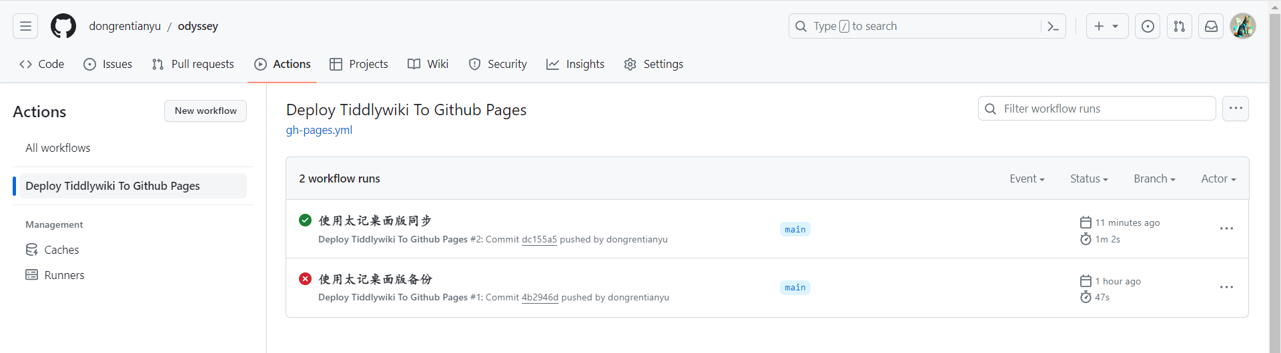Switch to the Insights tab
The image size is (1281, 353).
[x=575, y=64]
